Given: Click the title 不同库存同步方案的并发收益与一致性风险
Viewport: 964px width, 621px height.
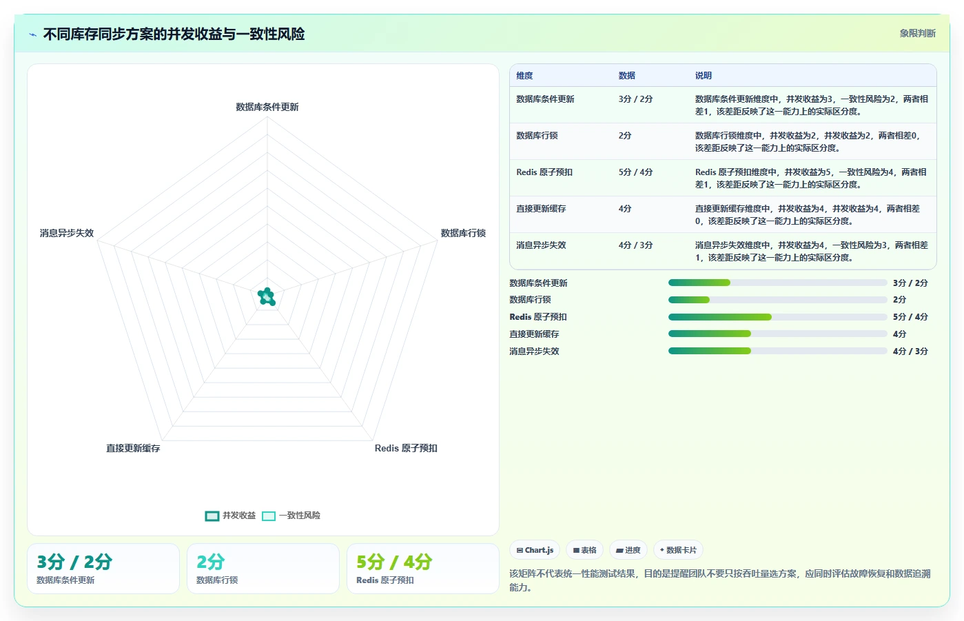Looking at the screenshot, I should tap(174, 34).
